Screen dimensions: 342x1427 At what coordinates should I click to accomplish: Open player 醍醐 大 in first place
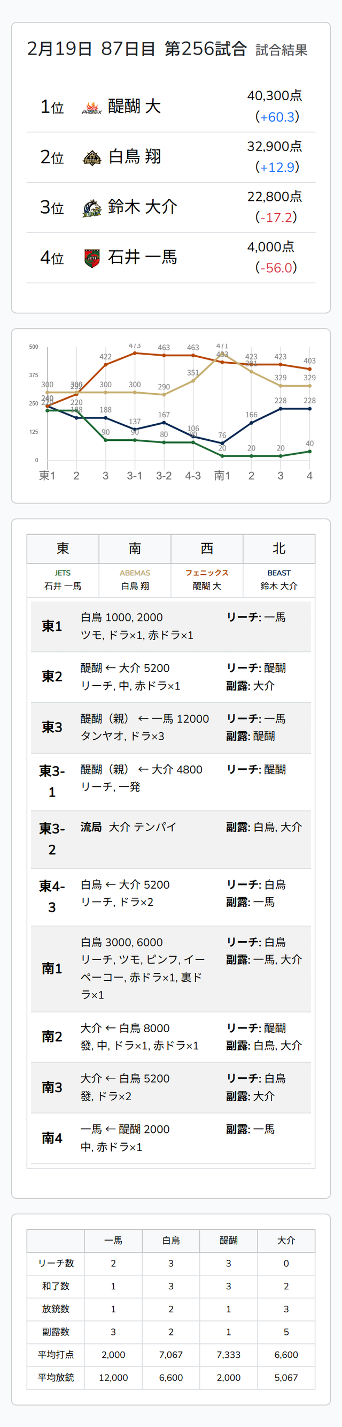134,107
